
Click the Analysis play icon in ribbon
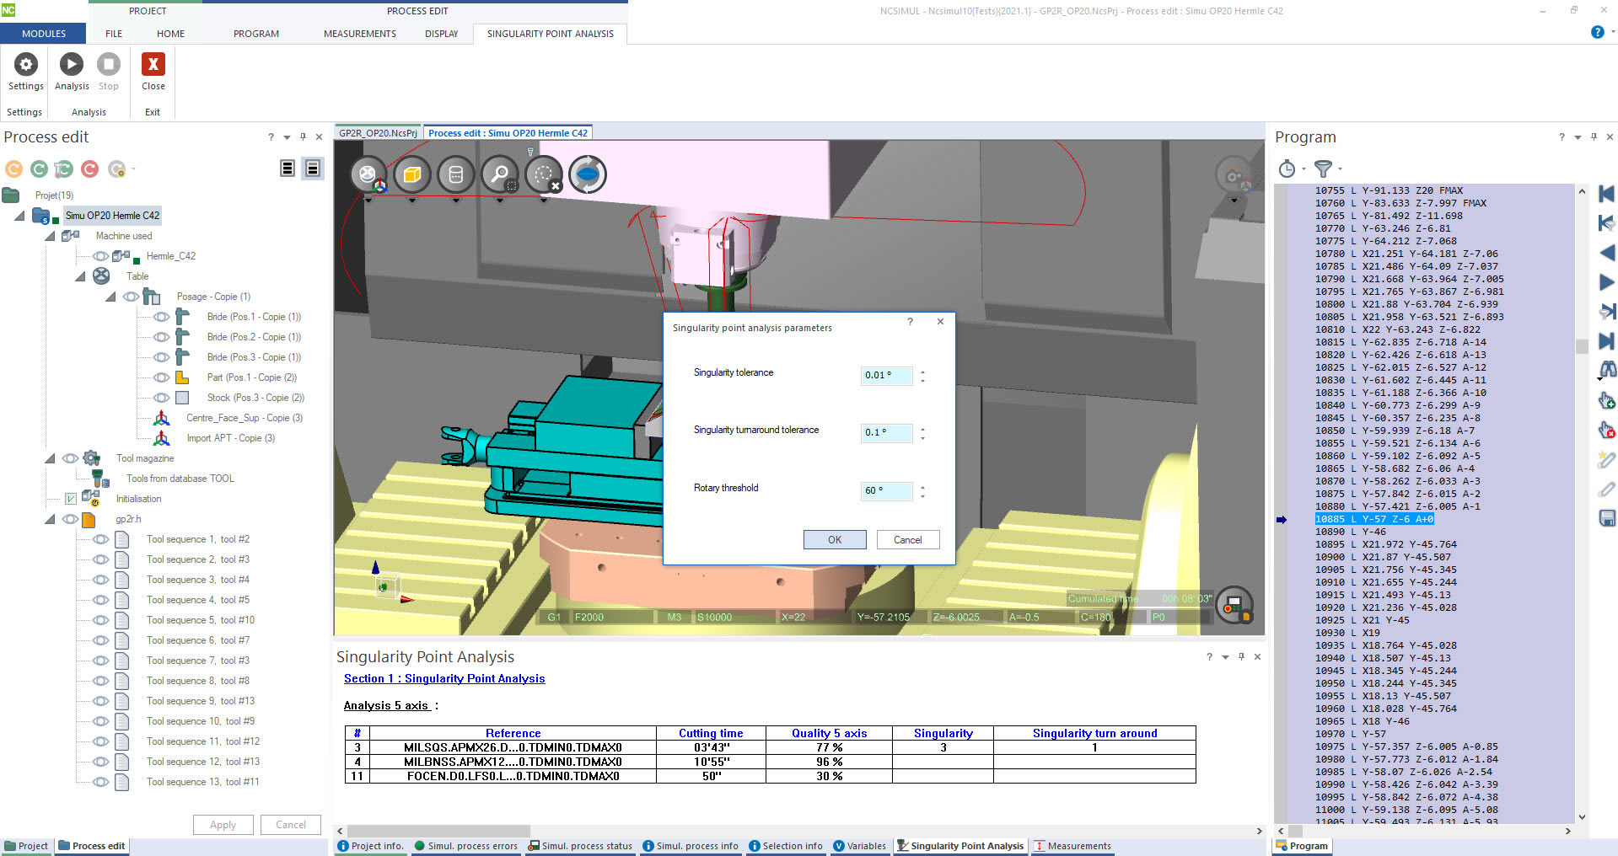72,65
